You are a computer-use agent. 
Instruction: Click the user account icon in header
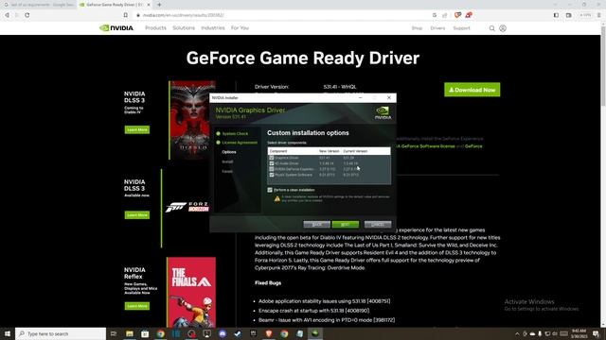point(503,28)
